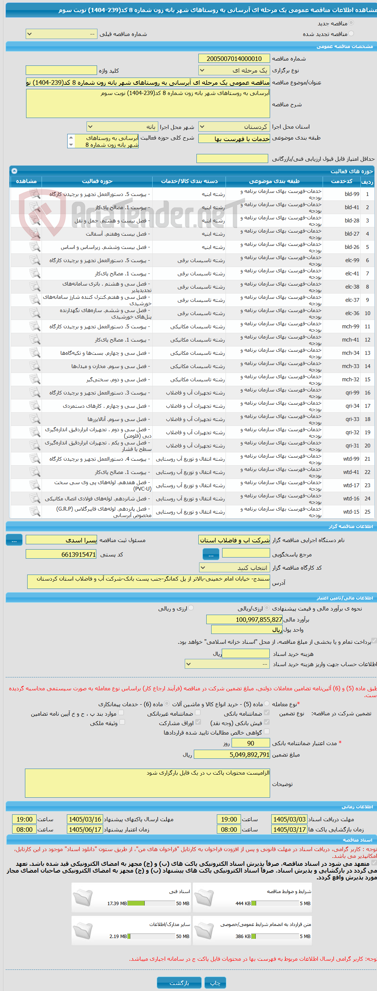Viewport: 377px width, 991px height.
Task: Open view icon for row bld-99
Action: [35, 194]
